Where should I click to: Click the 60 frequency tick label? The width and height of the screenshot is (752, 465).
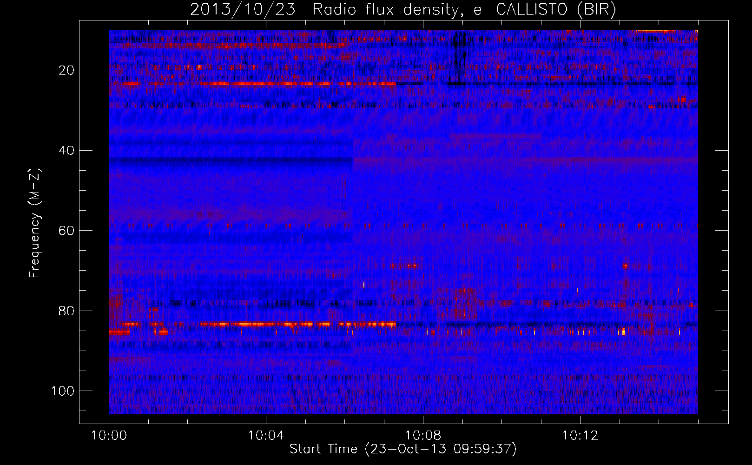[x=67, y=231]
